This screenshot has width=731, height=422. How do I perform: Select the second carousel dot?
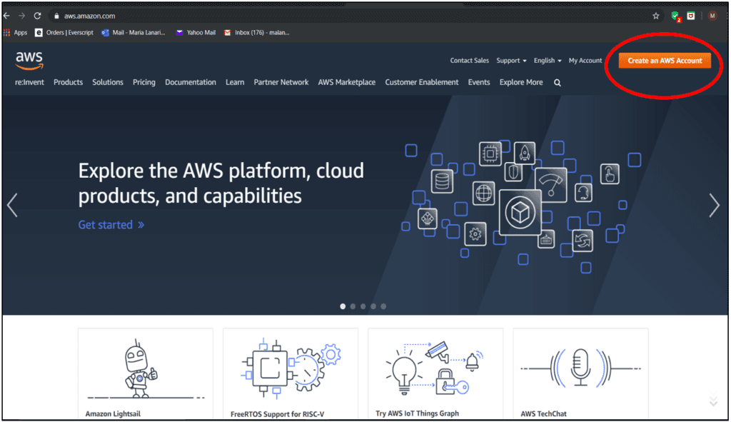[x=353, y=306]
